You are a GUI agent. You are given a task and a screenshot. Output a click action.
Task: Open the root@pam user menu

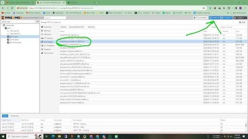coord(240,18)
